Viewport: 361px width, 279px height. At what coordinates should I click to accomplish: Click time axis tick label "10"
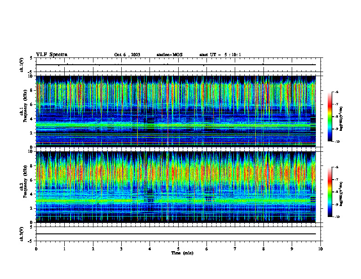pos(320,249)
